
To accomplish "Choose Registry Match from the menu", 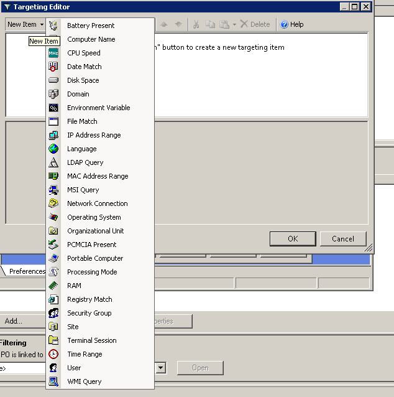I will pyautogui.click(x=100, y=299).
